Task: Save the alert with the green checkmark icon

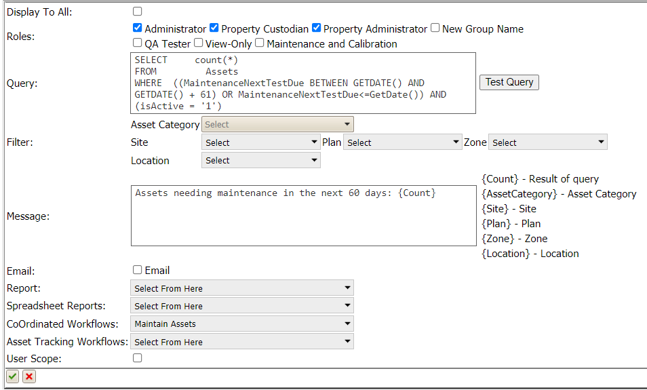Action: [13, 376]
